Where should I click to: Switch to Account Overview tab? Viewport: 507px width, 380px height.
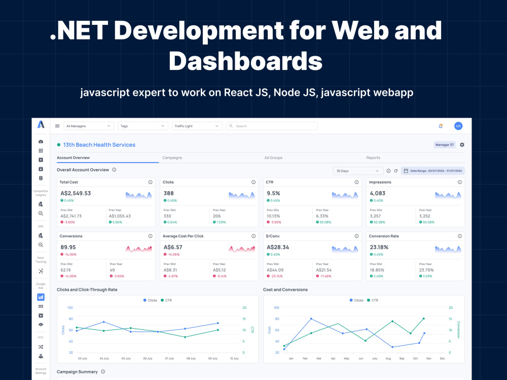click(74, 158)
